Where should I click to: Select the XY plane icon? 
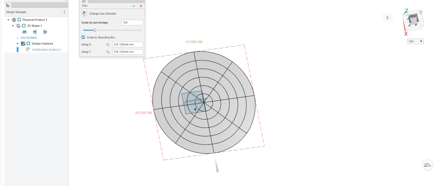click(x=25, y=32)
